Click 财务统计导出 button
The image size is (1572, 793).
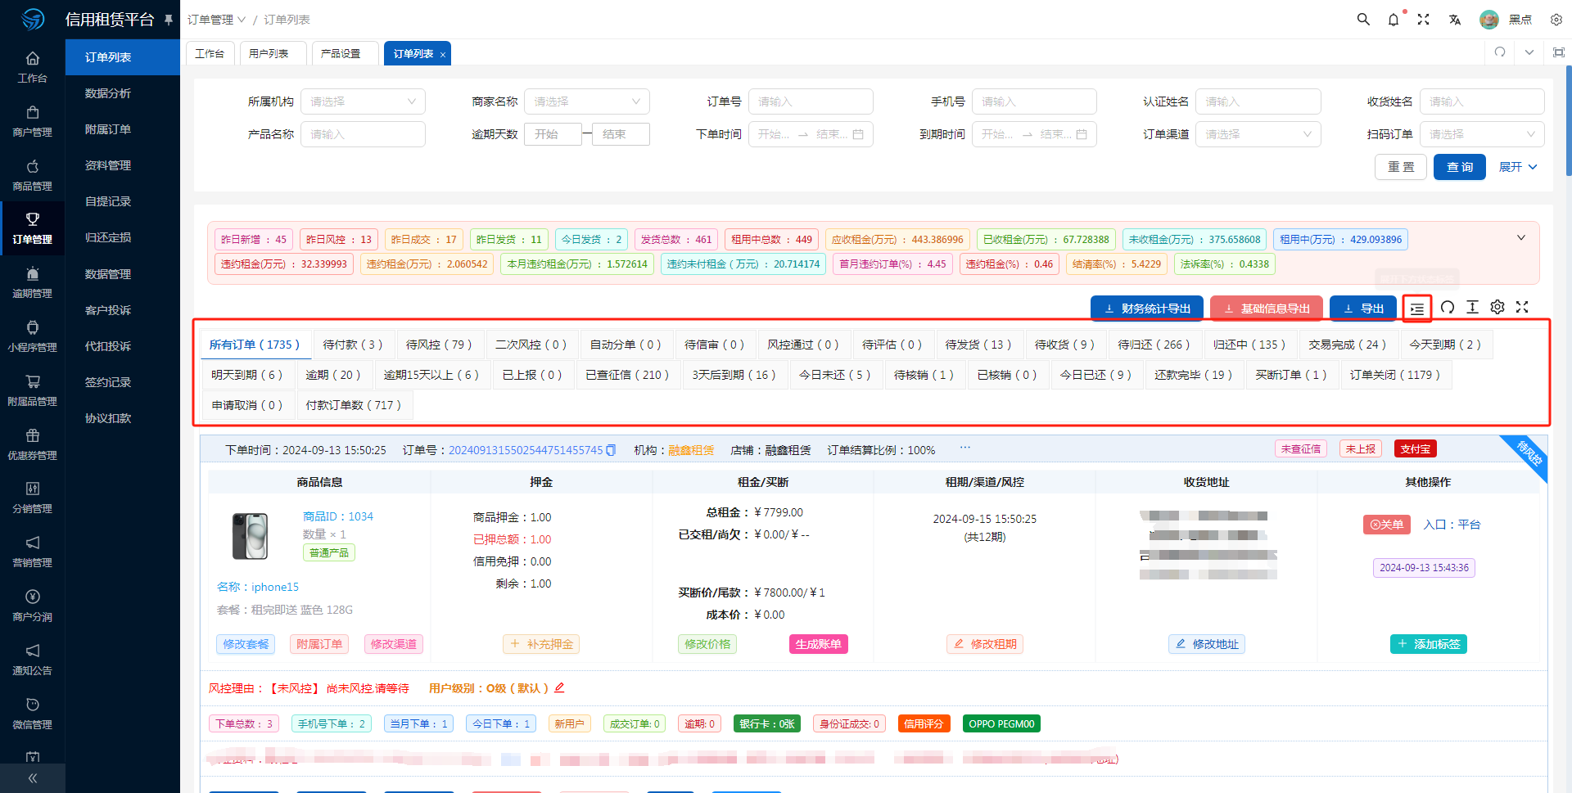[x=1147, y=309]
